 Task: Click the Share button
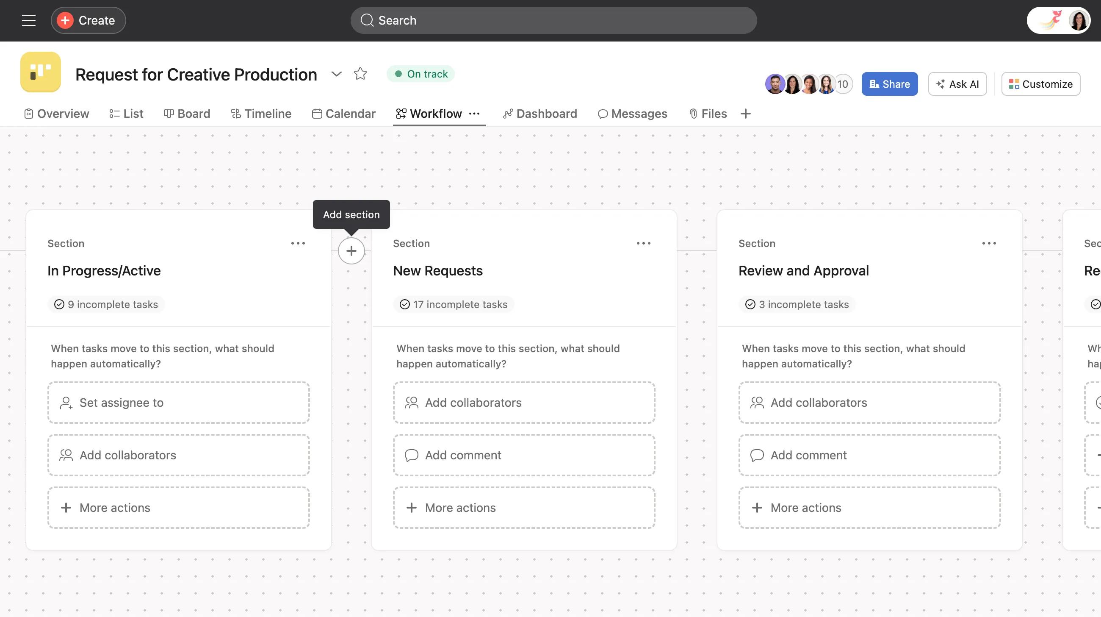click(x=889, y=84)
